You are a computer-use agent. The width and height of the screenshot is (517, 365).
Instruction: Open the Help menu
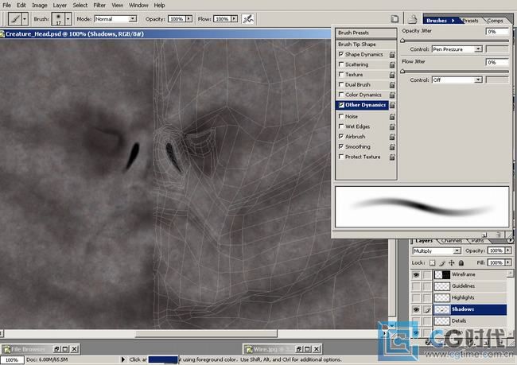[x=159, y=6]
